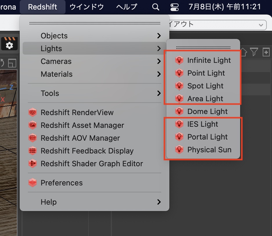Viewport: 272px width, 236px height.
Task: Open the ウインドウ menu in menu bar
Action: 86,7
